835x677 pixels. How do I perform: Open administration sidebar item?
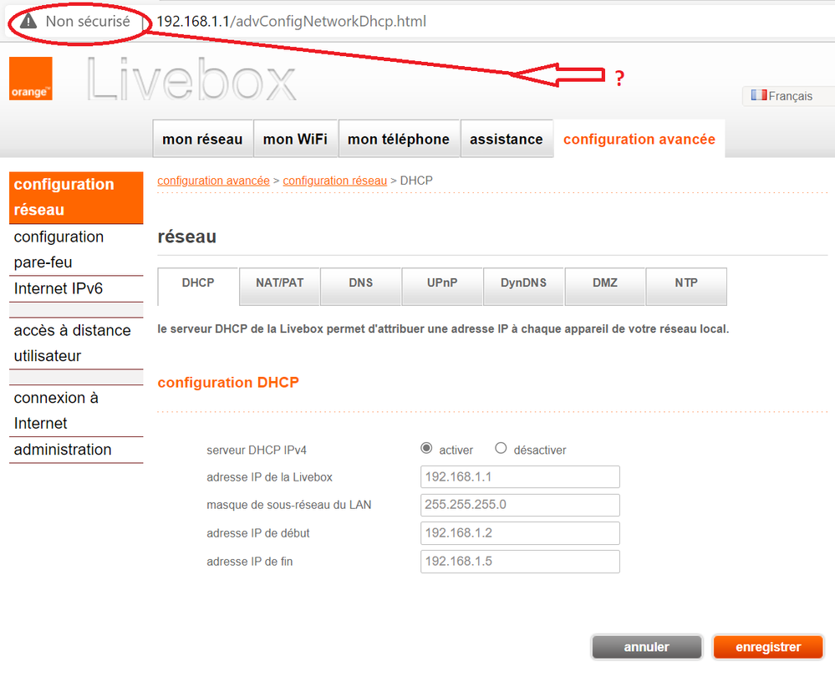(x=76, y=450)
